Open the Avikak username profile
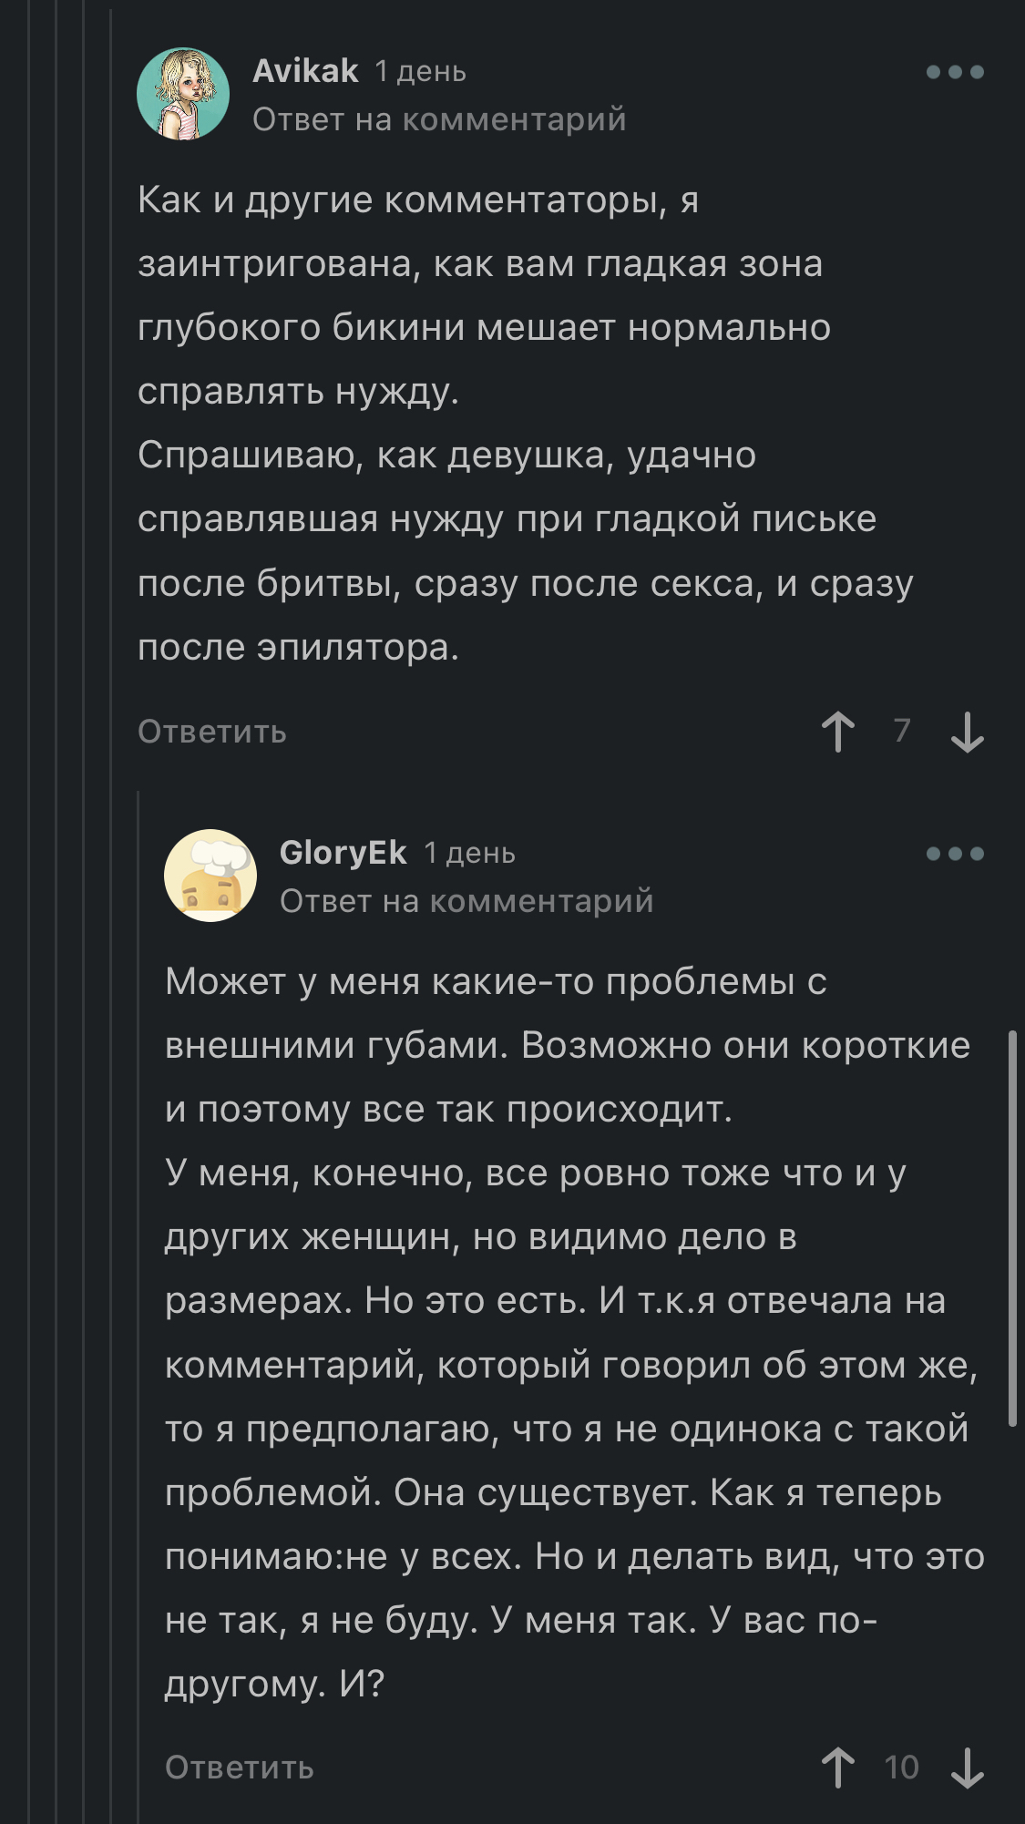1025x1824 pixels. [305, 71]
